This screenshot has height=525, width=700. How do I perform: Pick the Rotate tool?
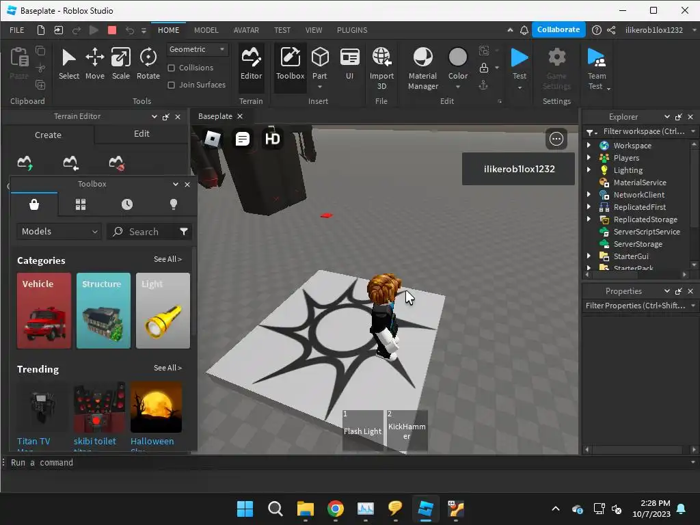148,64
